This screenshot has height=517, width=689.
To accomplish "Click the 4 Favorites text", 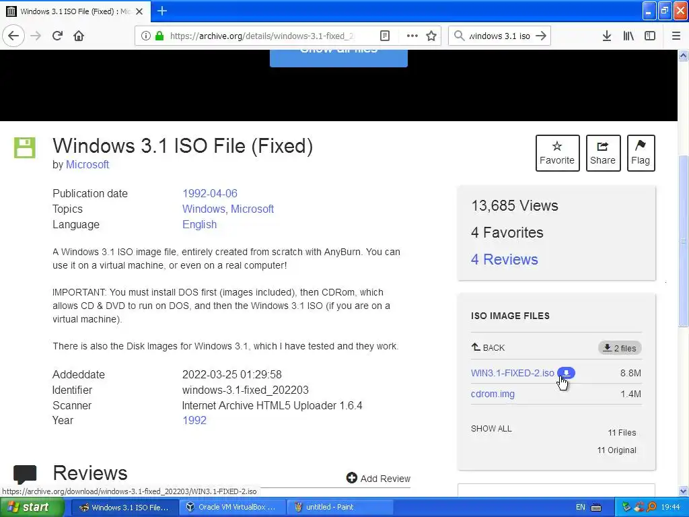I will coord(507,232).
